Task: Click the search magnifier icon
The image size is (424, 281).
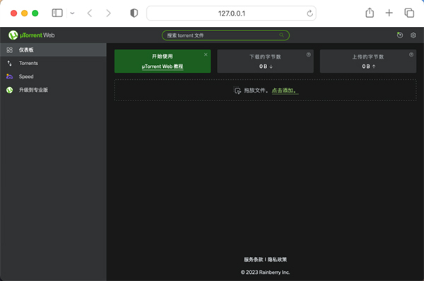Action: [281, 35]
